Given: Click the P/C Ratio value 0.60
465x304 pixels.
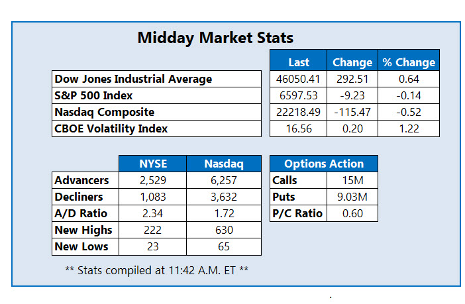Looking at the screenshot, I should (351, 213).
